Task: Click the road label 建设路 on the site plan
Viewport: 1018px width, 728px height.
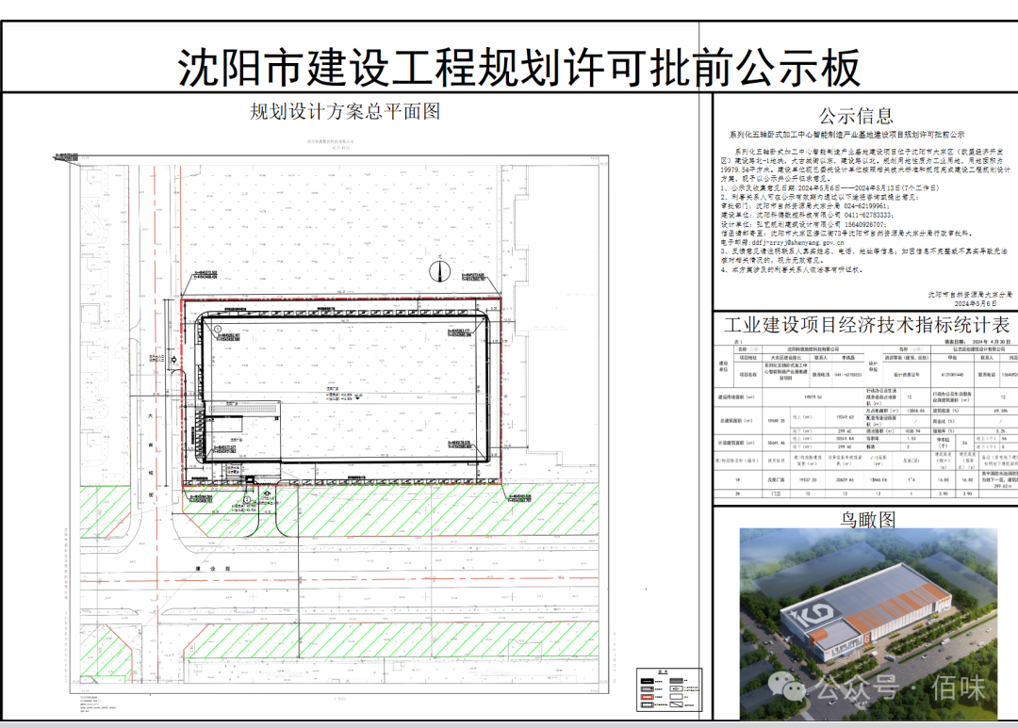Action: [x=214, y=569]
